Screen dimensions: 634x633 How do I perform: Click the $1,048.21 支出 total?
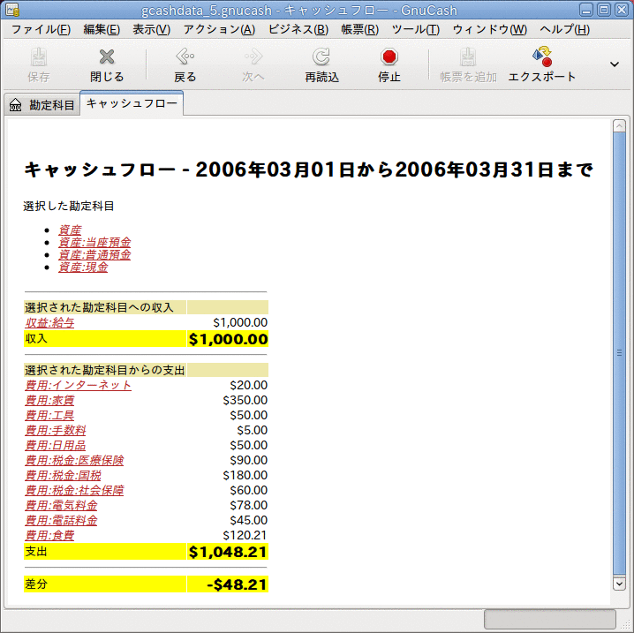pos(228,552)
